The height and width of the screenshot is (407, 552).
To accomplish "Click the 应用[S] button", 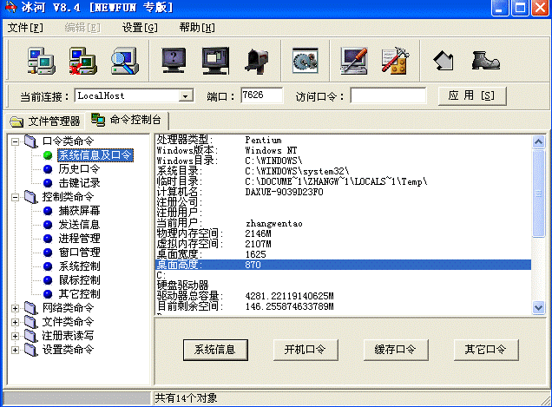I will pyautogui.click(x=472, y=95).
